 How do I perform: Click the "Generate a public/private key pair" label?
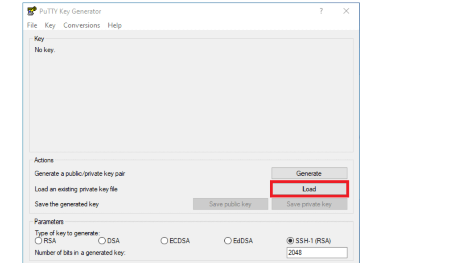point(80,173)
